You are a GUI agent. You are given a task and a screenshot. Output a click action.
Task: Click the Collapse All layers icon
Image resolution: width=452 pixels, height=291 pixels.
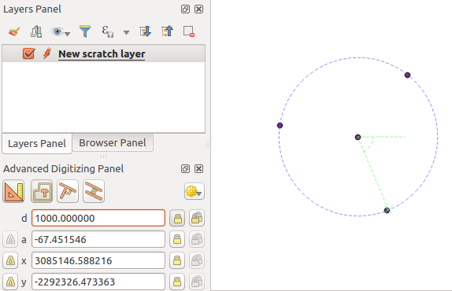point(168,31)
